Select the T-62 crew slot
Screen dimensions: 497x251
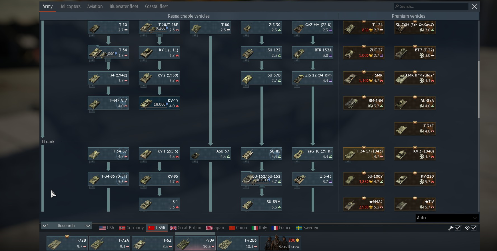[x=152, y=243]
